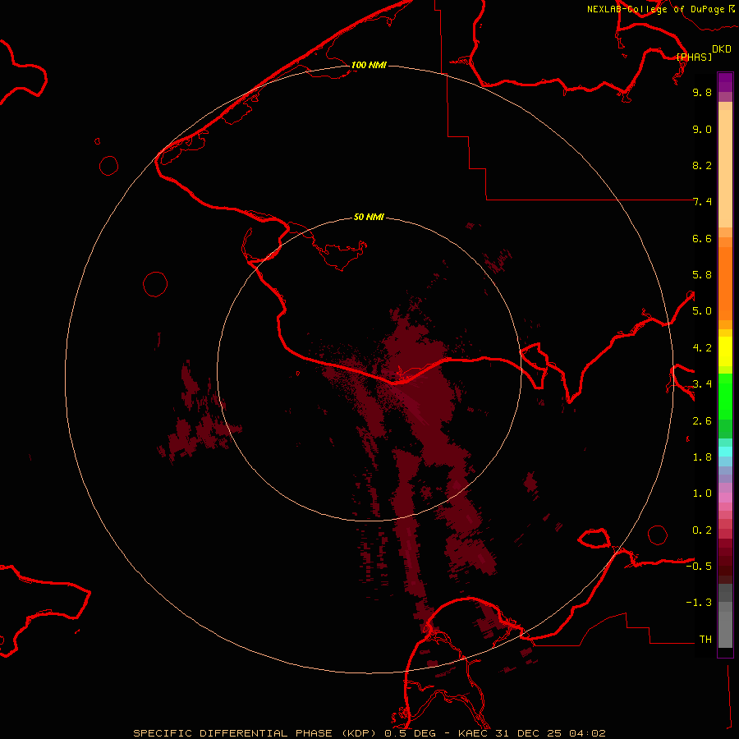Click the 9.8 value on the color scale
Screen dimensions: 739x739
pyautogui.click(x=702, y=92)
